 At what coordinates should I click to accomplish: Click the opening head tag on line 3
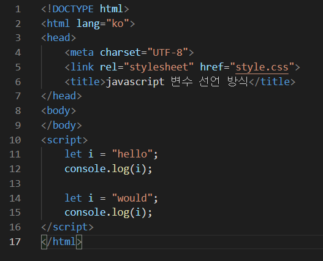[59, 38]
